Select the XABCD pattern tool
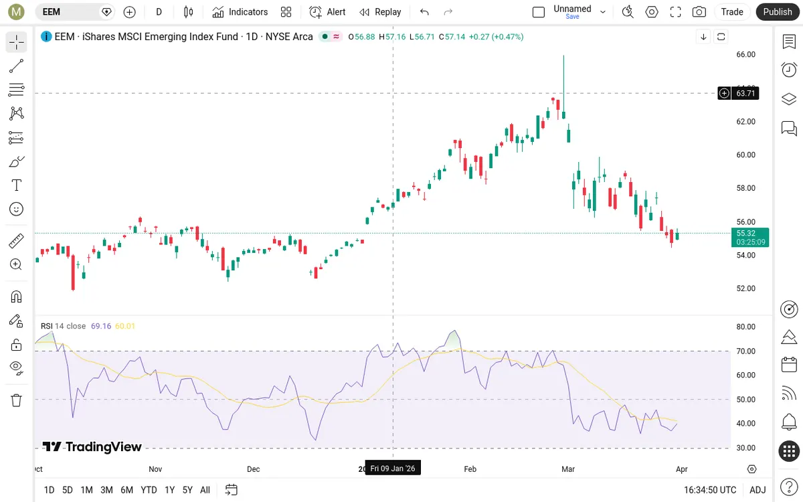803x502 pixels. click(x=17, y=114)
